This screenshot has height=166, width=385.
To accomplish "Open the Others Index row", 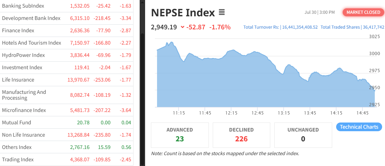I will point(17,147).
